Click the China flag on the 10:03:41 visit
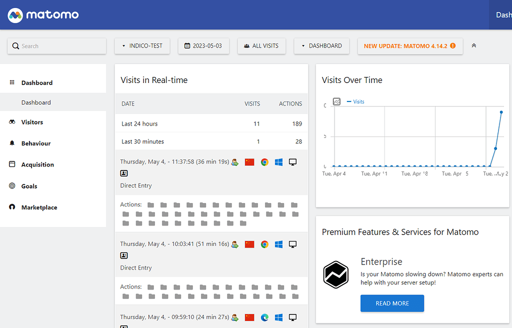Image resolution: width=512 pixels, height=328 pixels. [x=249, y=244]
